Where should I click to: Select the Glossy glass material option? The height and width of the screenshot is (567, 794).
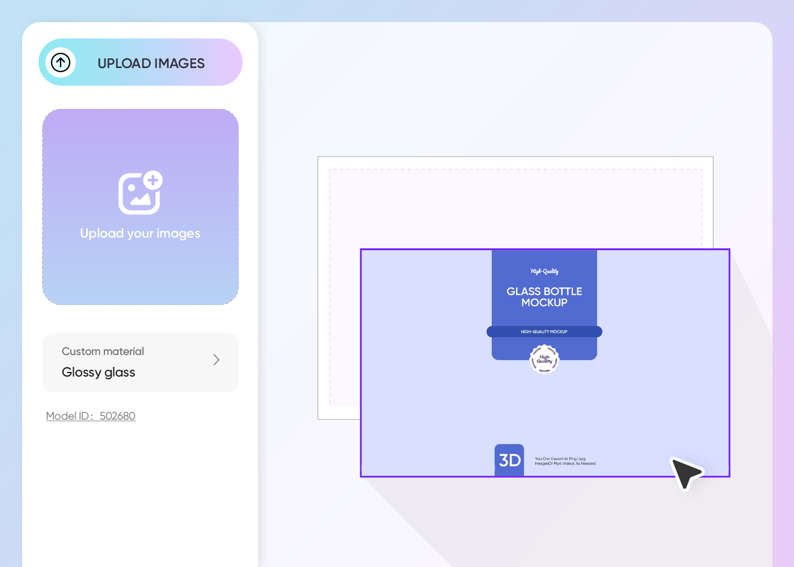[98, 372]
